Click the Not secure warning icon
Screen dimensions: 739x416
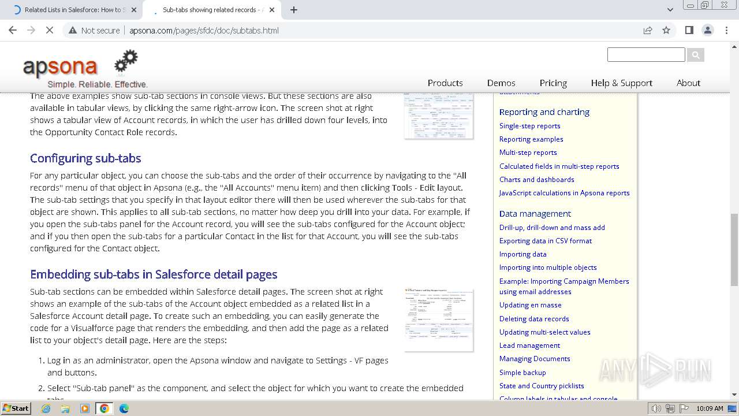click(73, 30)
